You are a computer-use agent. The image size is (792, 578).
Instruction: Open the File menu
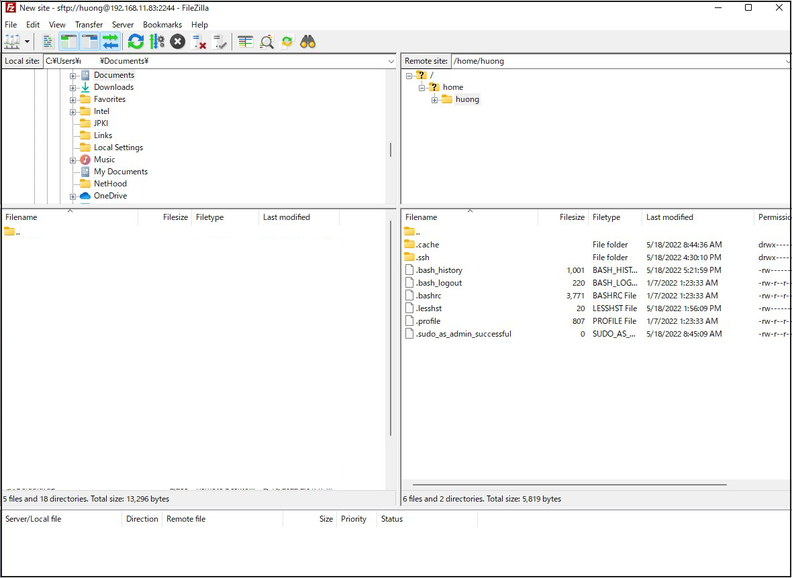(x=11, y=24)
